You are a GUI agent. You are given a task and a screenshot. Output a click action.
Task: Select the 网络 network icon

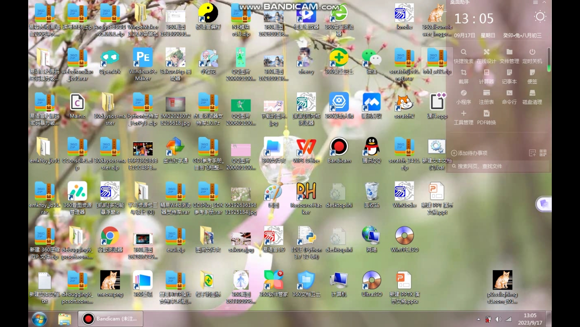click(372, 239)
